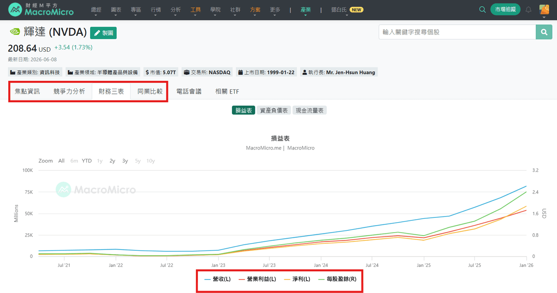Viewport: 557px width, 293px height.
Task: Toggle the 營業利益(L) legend series
Action: [x=257, y=279]
